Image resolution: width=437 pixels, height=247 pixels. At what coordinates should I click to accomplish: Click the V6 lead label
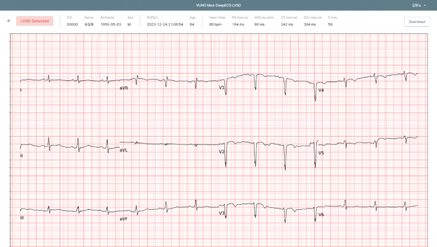pyautogui.click(x=321, y=214)
